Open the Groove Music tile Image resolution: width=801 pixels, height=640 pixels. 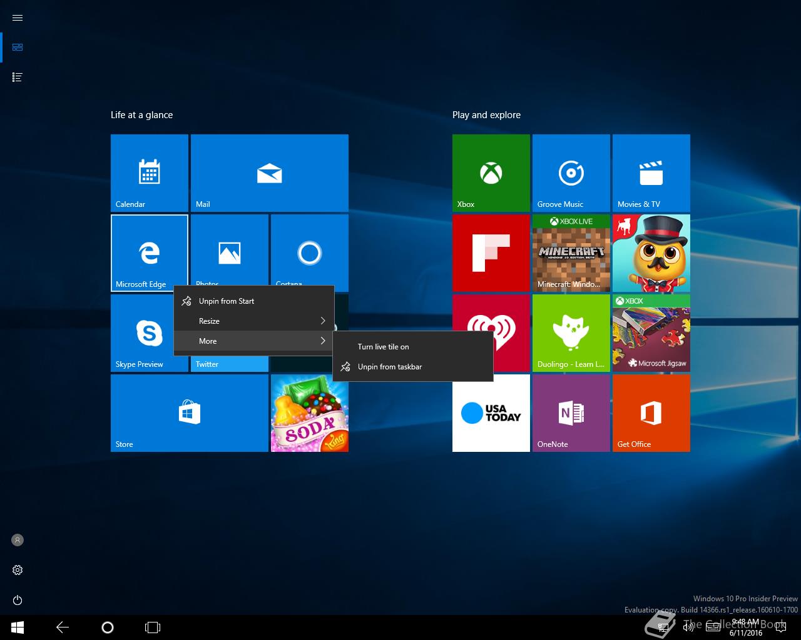point(571,173)
